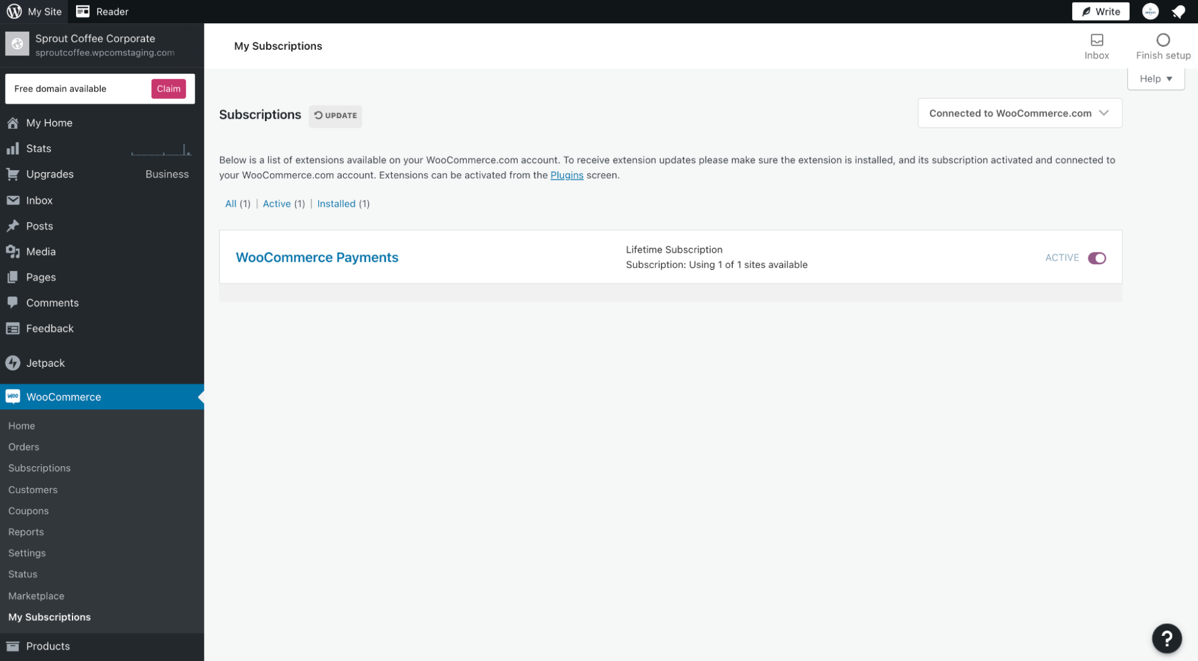Open the Inbox tray icon in header
The height and width of the screenshot is (661, 1198).
[1097, 40]
